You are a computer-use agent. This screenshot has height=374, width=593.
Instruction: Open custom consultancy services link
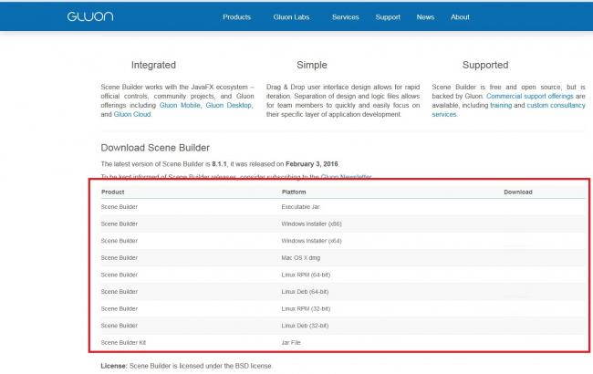pyautogui.click(x=556, y=105)
